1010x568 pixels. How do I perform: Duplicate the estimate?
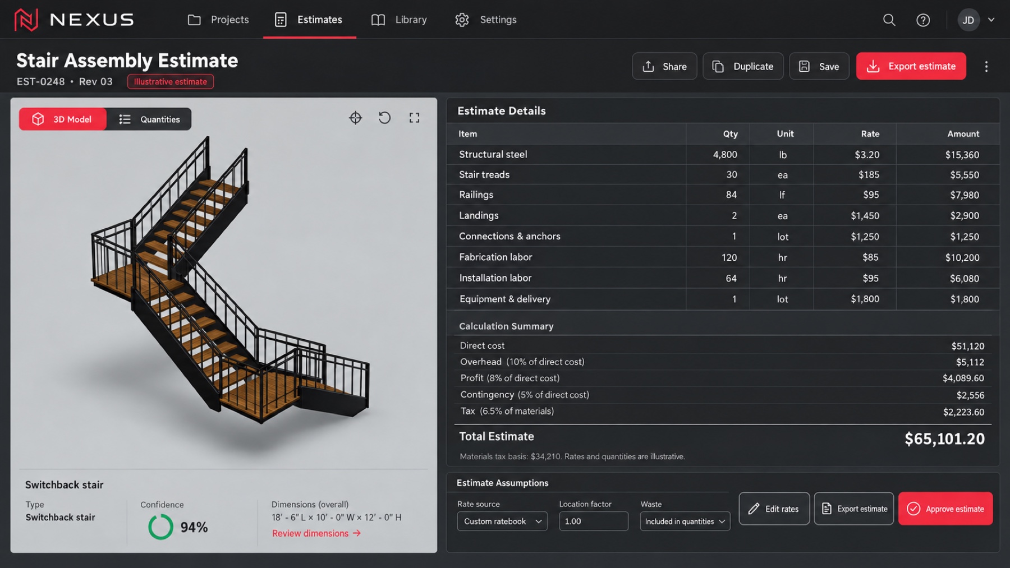click(743, 66)
